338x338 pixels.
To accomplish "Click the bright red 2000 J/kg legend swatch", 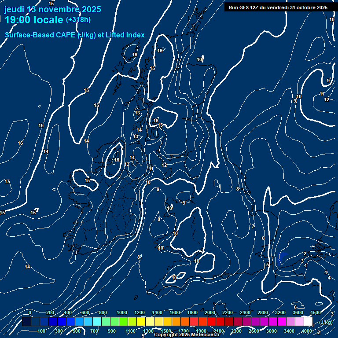I will [211, 322].
